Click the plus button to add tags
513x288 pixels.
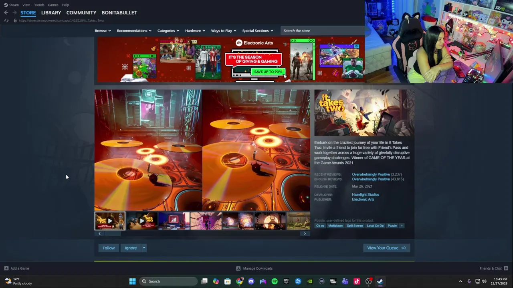tap(402, 226)
